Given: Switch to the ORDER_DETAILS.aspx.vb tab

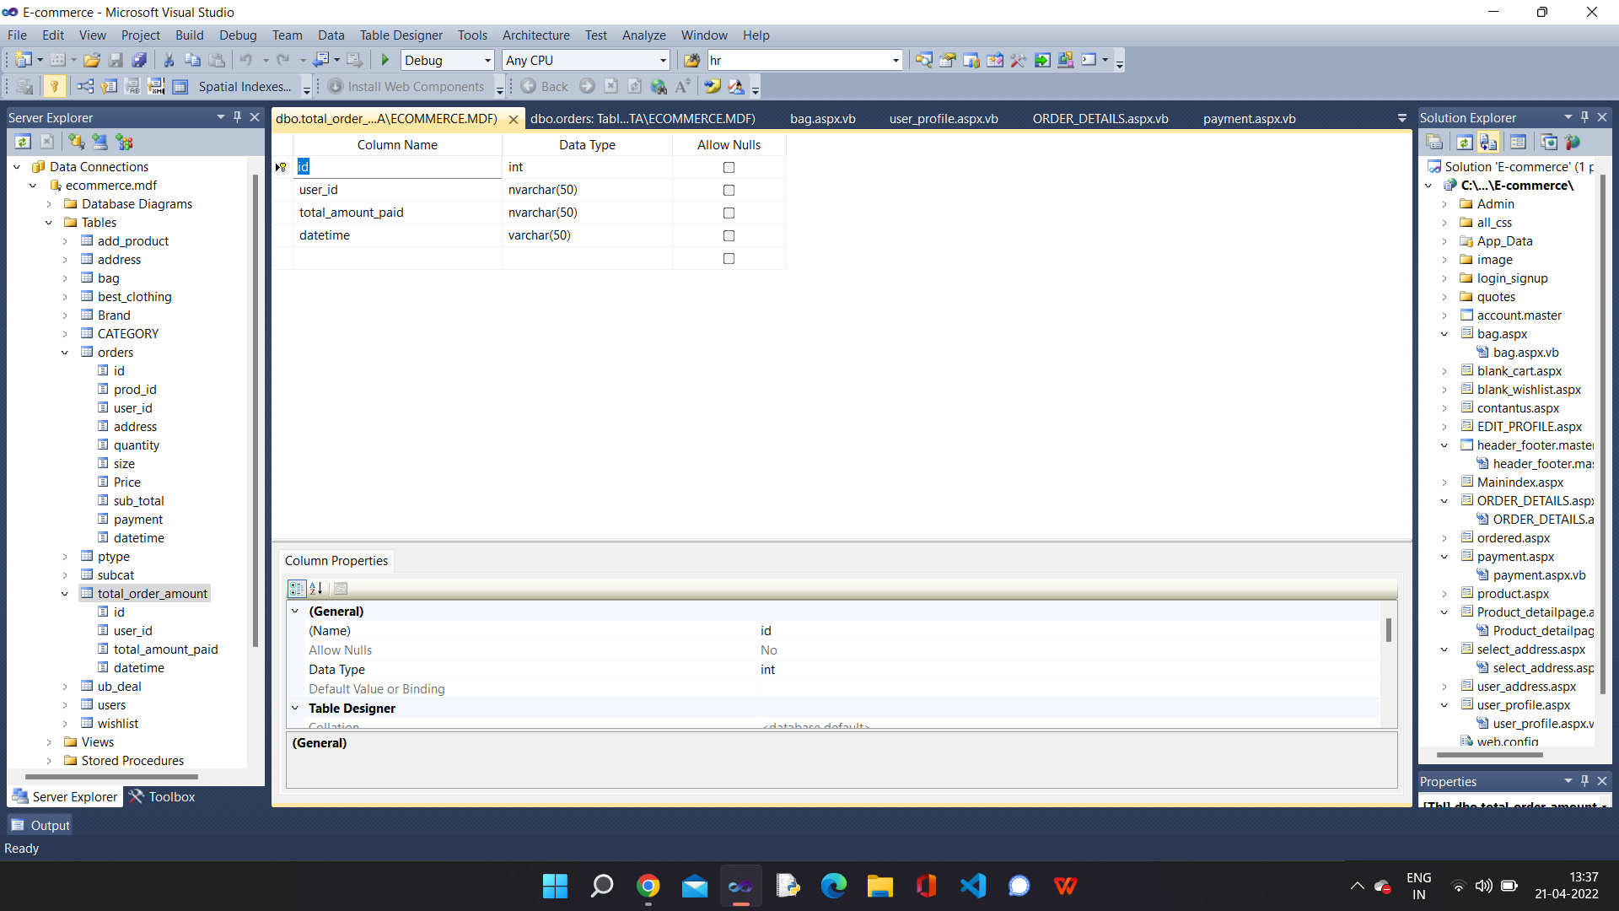Looking at the screenshot, I should coord(1100,118).
